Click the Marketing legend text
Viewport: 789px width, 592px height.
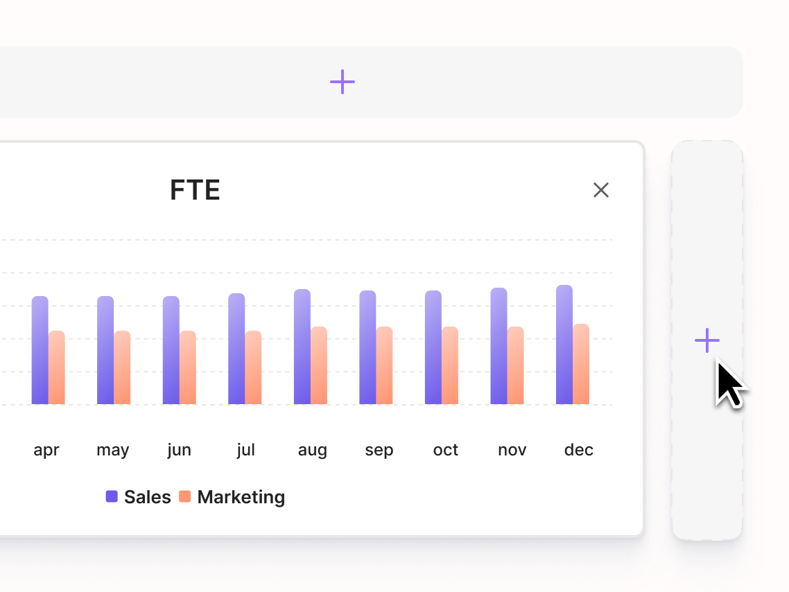pos(241,496)
